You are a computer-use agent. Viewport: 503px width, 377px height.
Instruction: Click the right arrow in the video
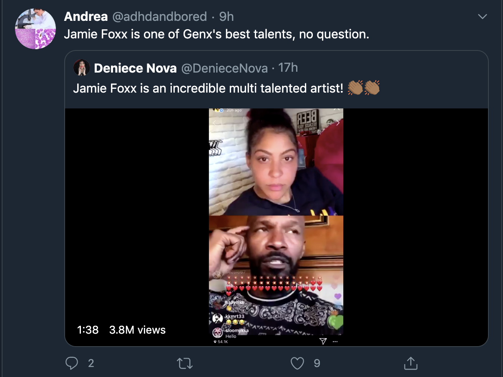338,123
